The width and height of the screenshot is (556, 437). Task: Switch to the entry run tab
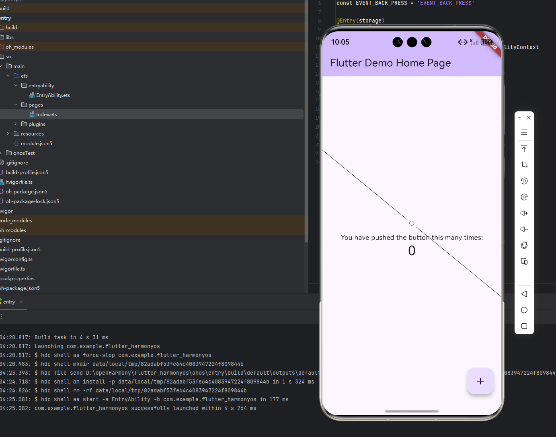tap(9, 302)
